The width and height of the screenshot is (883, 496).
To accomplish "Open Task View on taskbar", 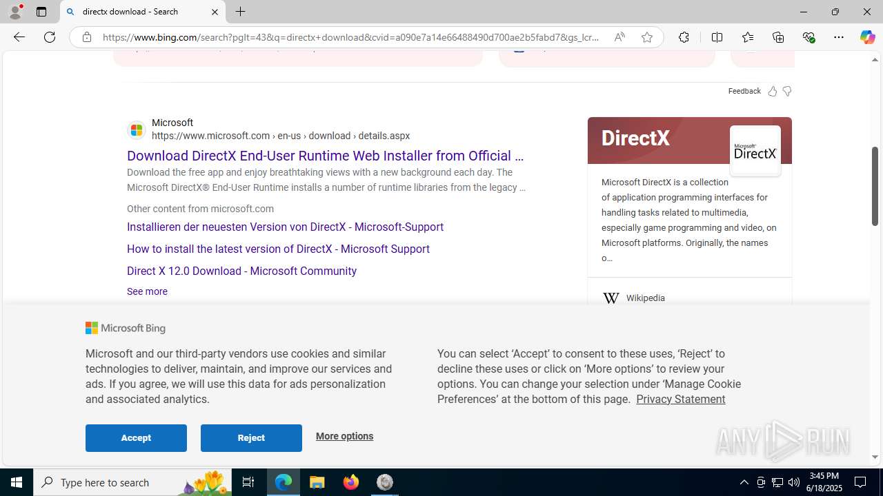I will (248, 482).
